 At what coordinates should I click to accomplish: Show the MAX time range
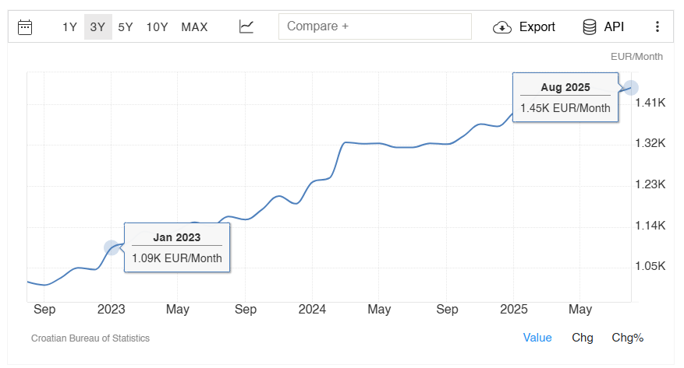[194, 27]
